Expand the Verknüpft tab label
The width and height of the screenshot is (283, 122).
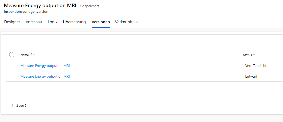point(124,22)
